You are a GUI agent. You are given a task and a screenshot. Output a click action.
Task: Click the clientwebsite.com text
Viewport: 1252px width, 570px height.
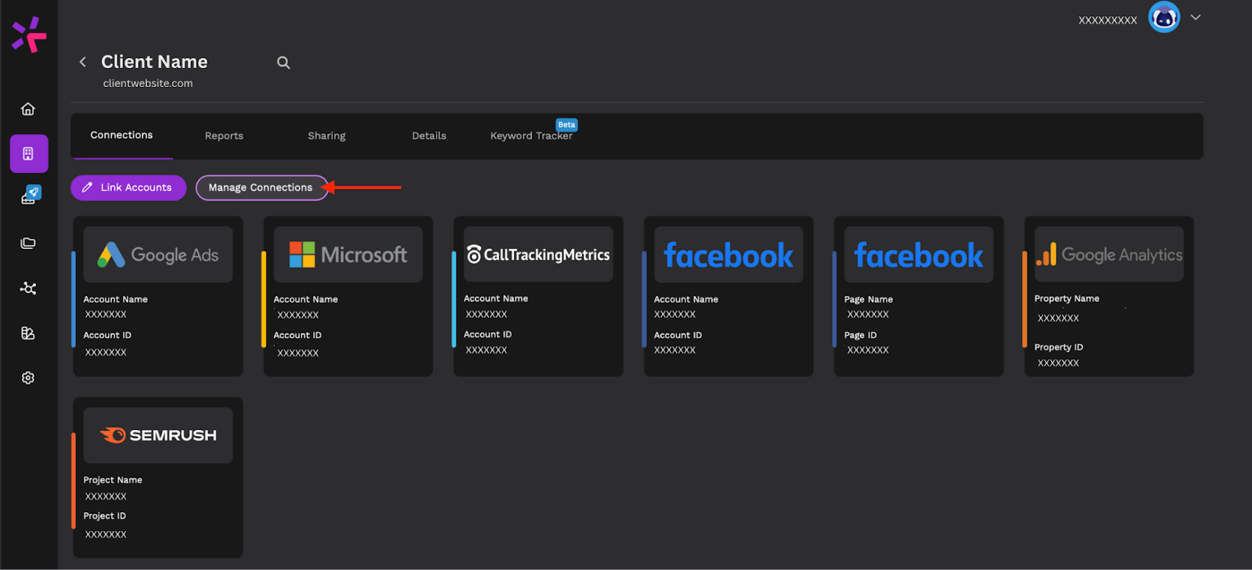pyautogui.click(x=148, y=83)
